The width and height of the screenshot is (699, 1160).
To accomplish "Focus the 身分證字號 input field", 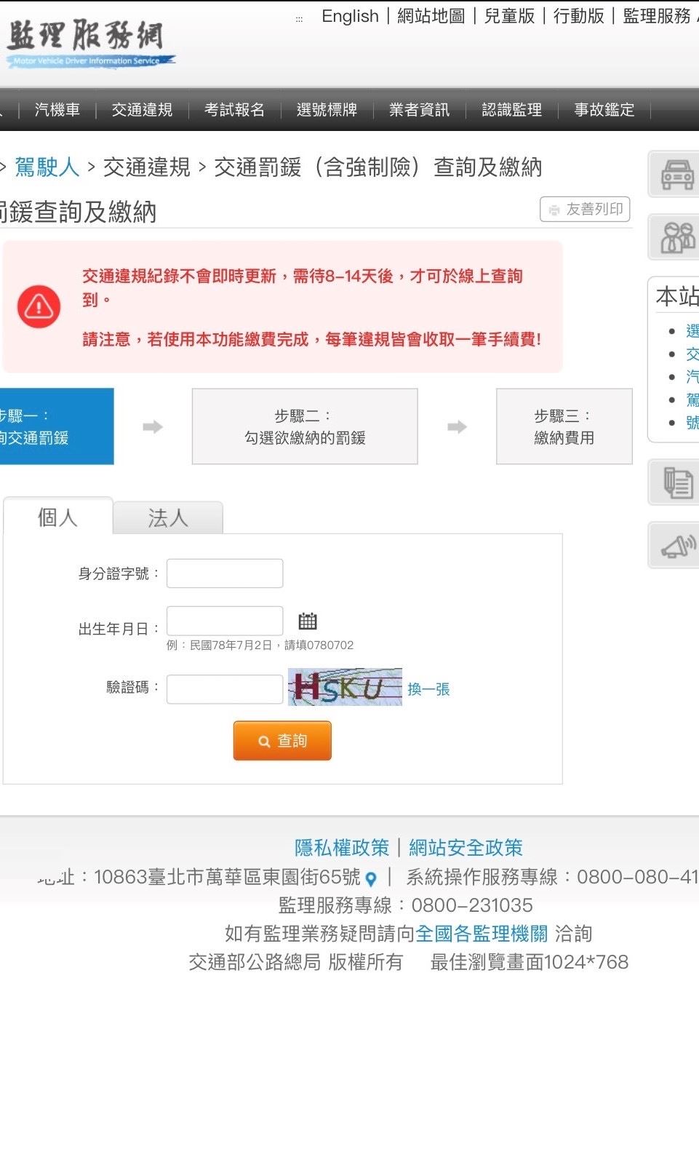I will (x=225, y=573).
